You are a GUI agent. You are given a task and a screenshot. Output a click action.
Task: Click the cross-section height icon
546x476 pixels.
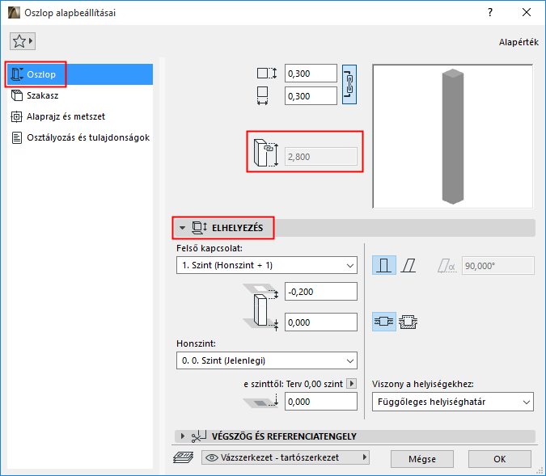267,74
